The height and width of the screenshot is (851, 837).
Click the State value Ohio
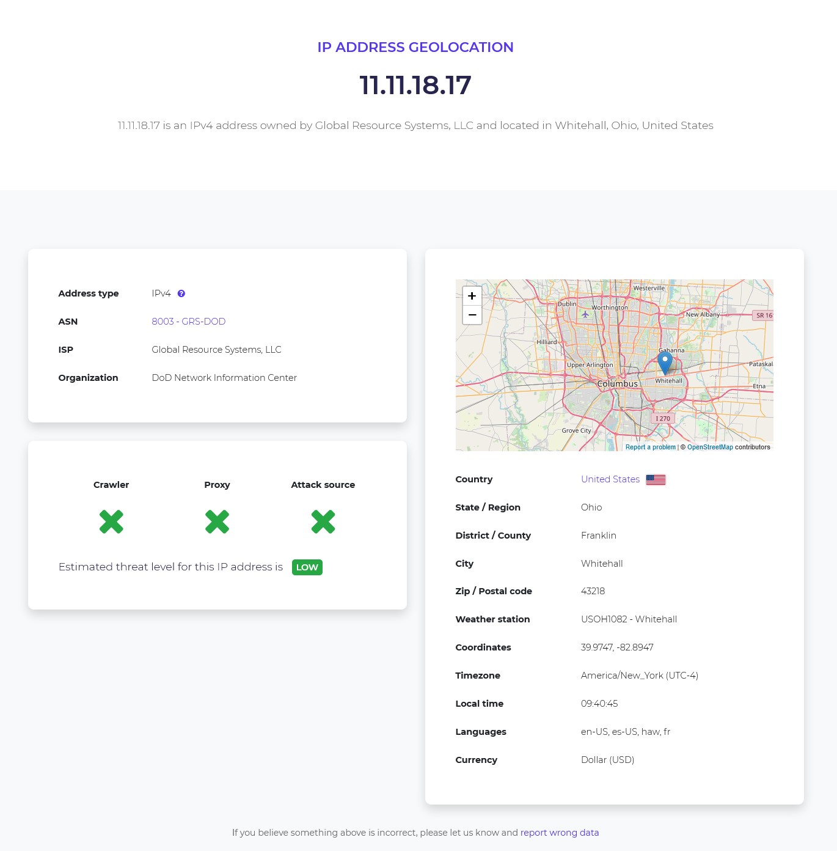tap(591, 507)
